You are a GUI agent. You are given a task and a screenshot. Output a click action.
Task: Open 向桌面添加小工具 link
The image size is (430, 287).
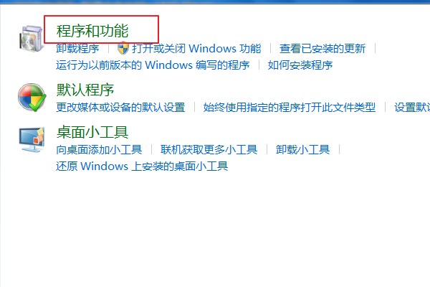pos(99,150)
